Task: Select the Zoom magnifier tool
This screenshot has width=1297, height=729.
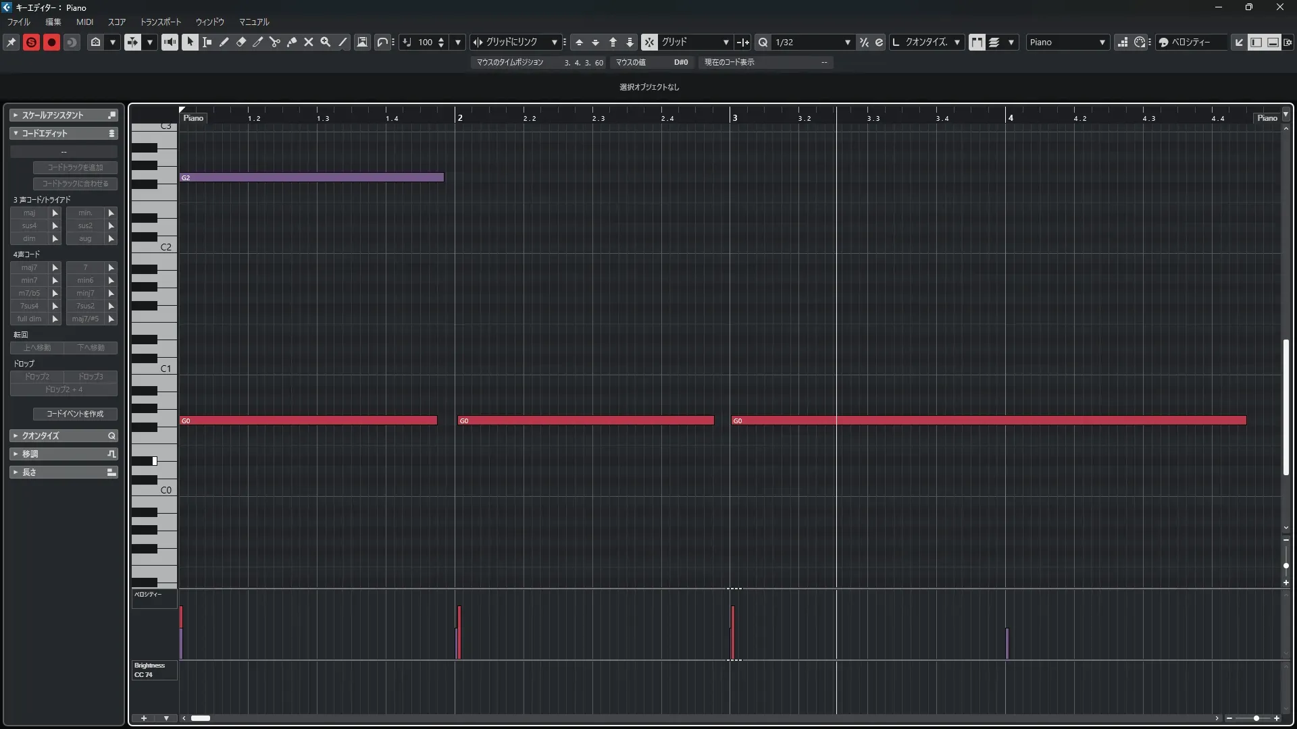Action: [x=326, y=42]
